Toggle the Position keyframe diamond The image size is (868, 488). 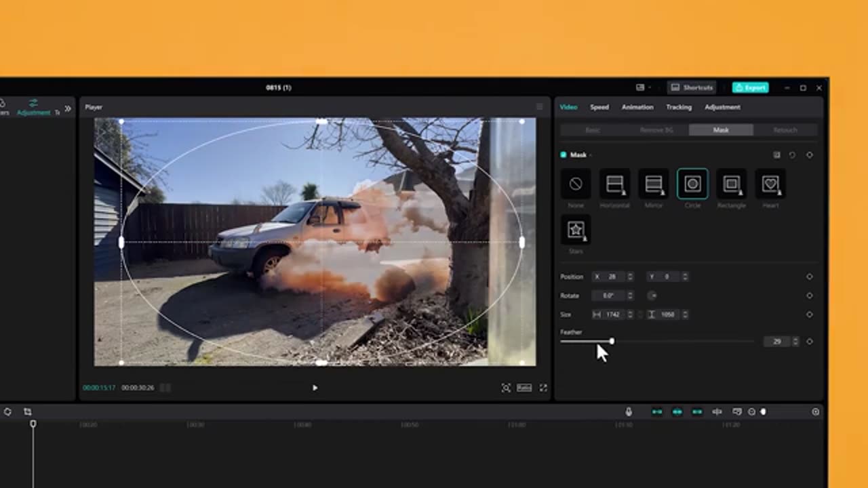(809, 277)
